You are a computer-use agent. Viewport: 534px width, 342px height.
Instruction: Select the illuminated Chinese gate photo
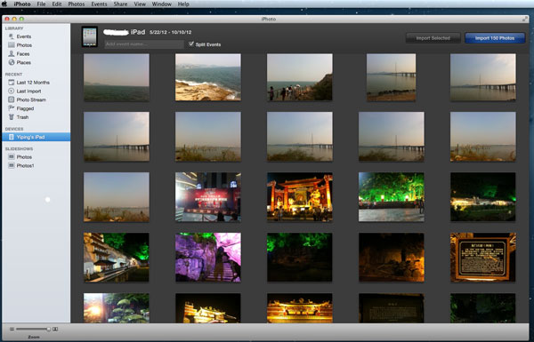[300, 197]
